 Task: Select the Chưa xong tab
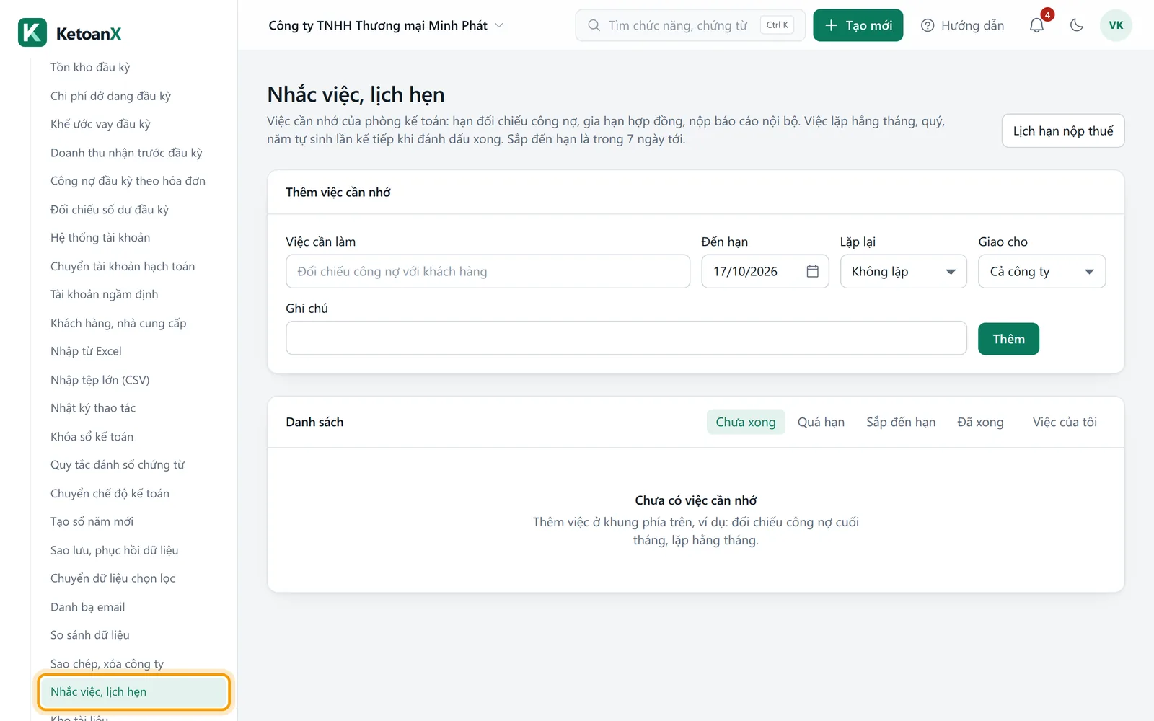746,423
